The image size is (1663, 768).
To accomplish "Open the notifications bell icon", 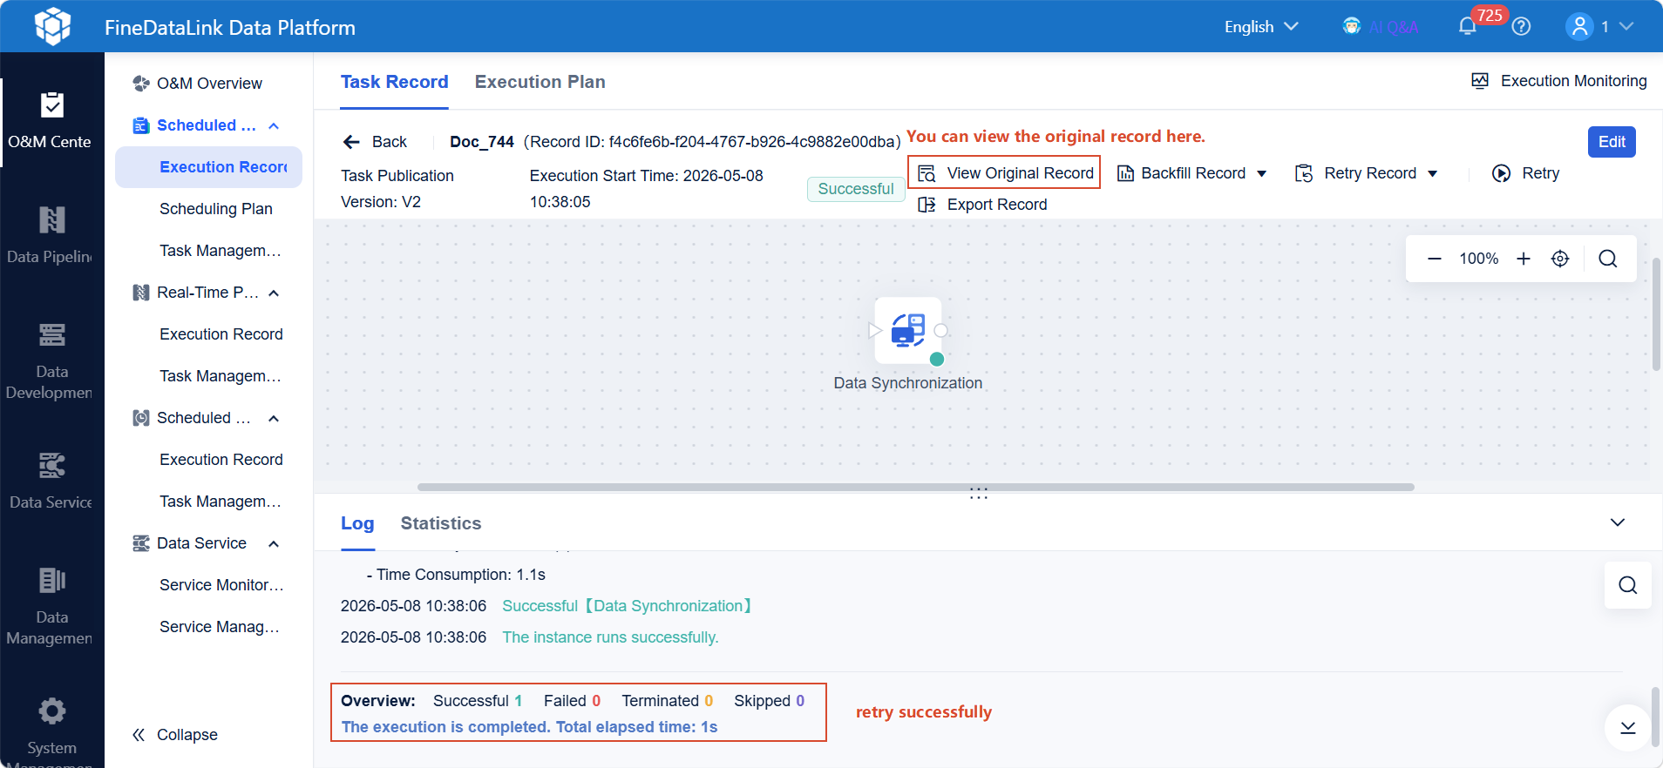I will click(1468, 27).
